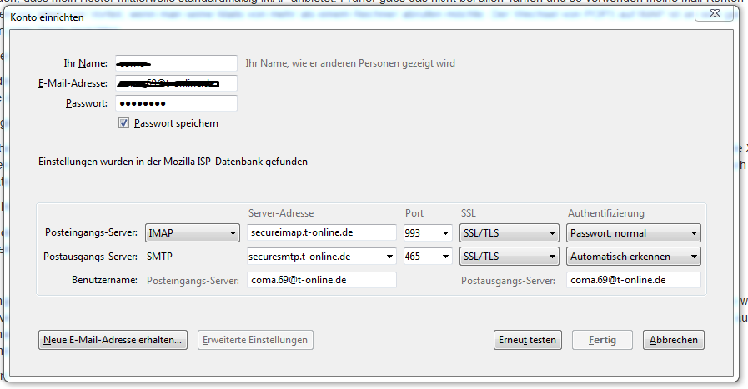Click the Abbrechen button
The image size is (748, 389).
coord(674,340)
